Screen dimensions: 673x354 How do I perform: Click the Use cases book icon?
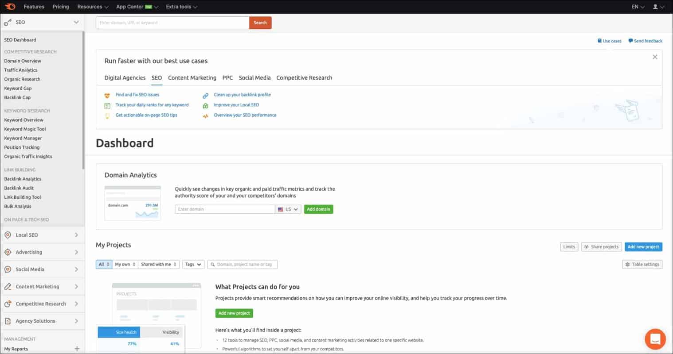pyautogui.click(x=599, y=41)
